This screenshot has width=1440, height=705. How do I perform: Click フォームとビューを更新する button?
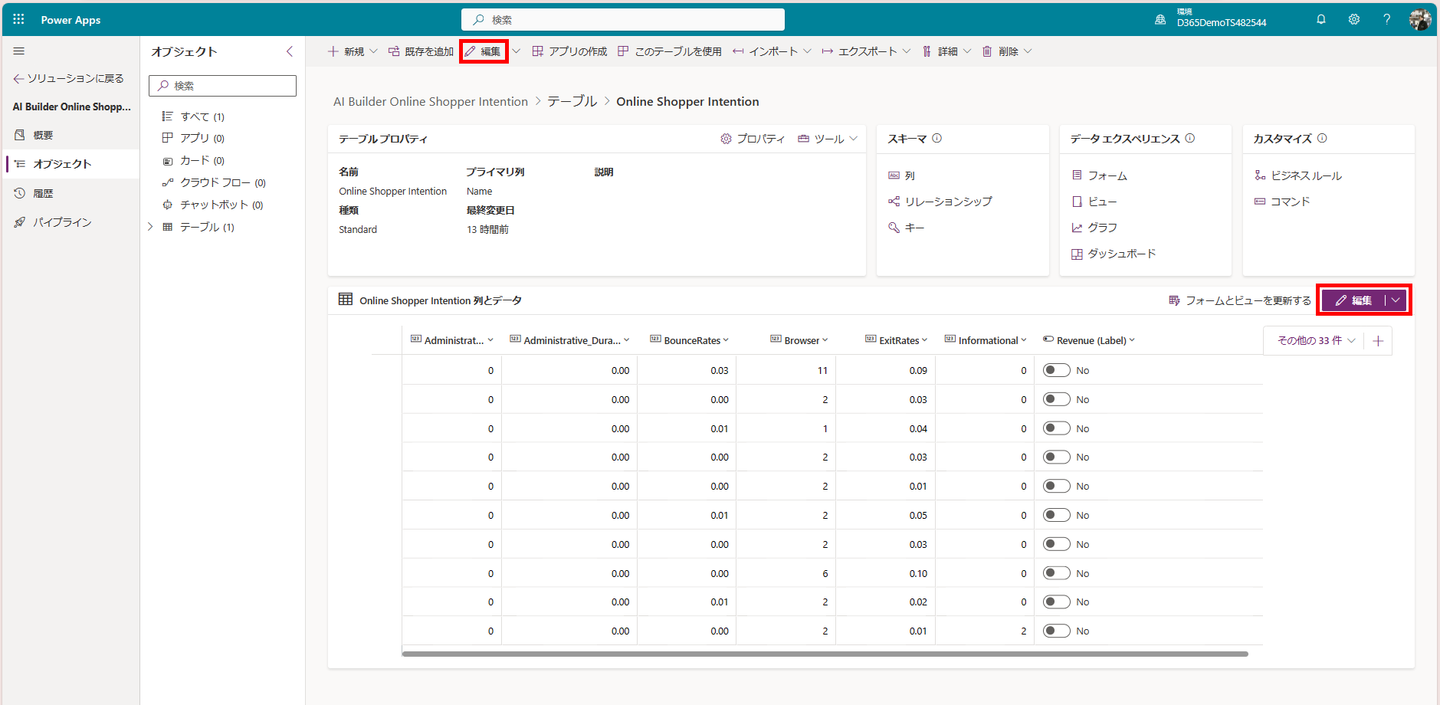pyautogui.click(x=1240, y=300)
